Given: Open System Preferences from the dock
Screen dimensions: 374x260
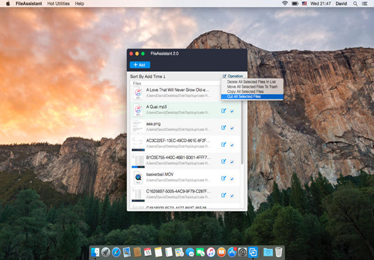Looking at the screenshot, I should tap(242, 252).
